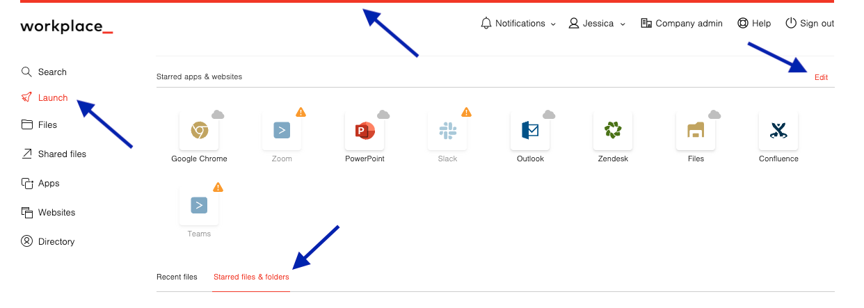Click the Notifications label
This screenshot has height=308, width=864.
click(x=520, y=23)
